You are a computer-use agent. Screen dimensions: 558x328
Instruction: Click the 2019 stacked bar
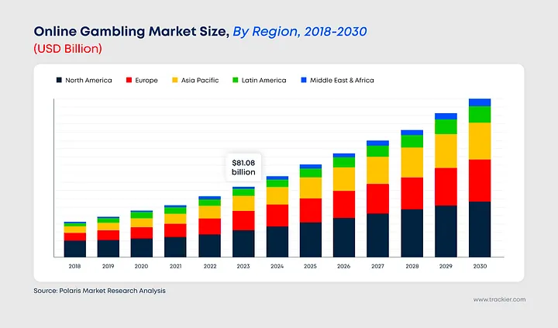[x=108, y=237]
